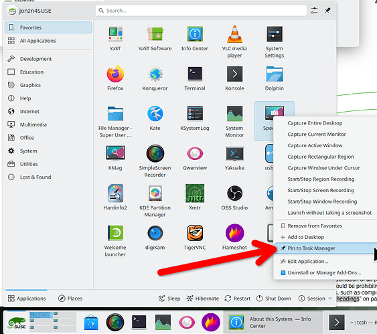Viewport: 377px width, 334px height.
Task: Open System Settings app
Action: point(275,41)
